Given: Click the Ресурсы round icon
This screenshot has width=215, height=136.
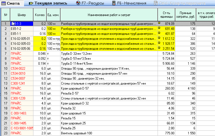Looking at the screenshot, I should 78,3.
